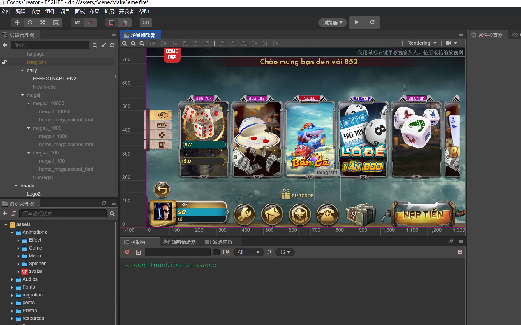The height and width of the screenshot is (325, 521).
Task: Collapse the megaJ_10000 node
Action: (x=29, y=103)
